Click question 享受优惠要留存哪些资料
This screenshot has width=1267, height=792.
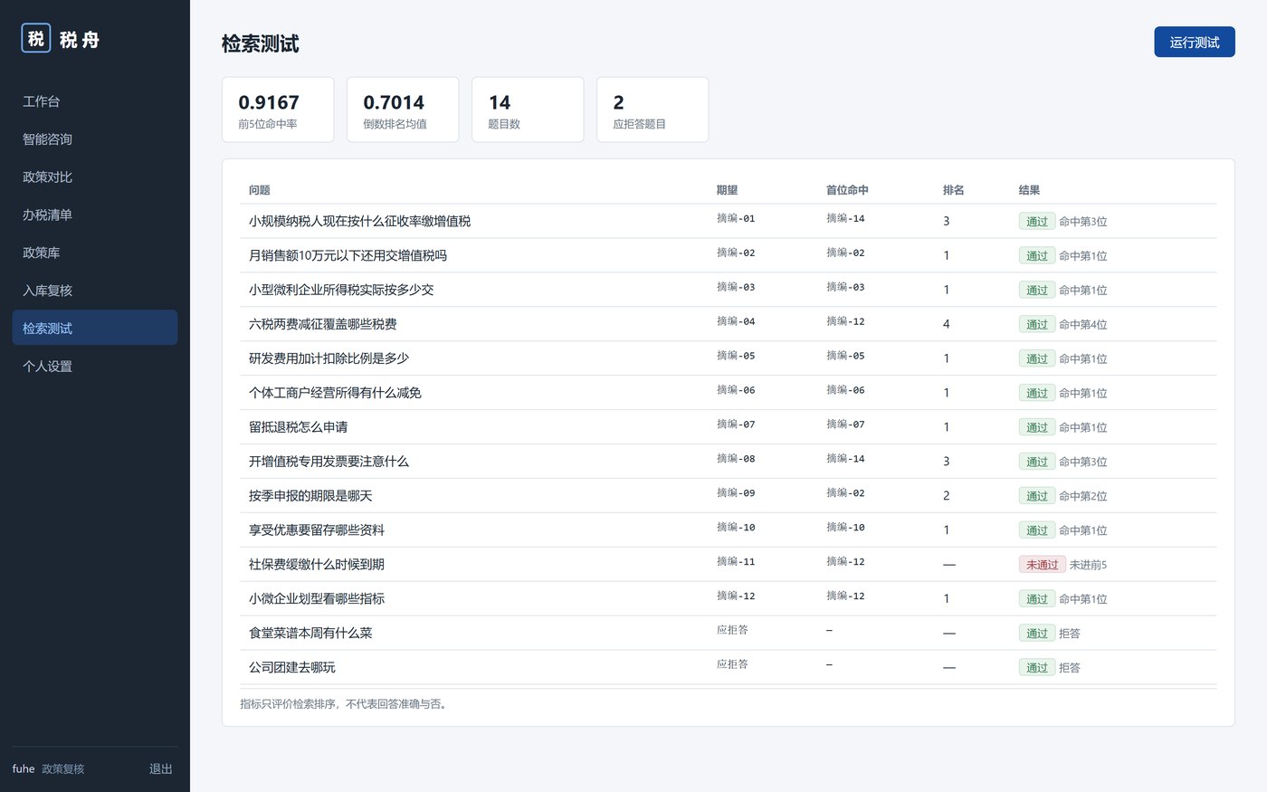317,530
